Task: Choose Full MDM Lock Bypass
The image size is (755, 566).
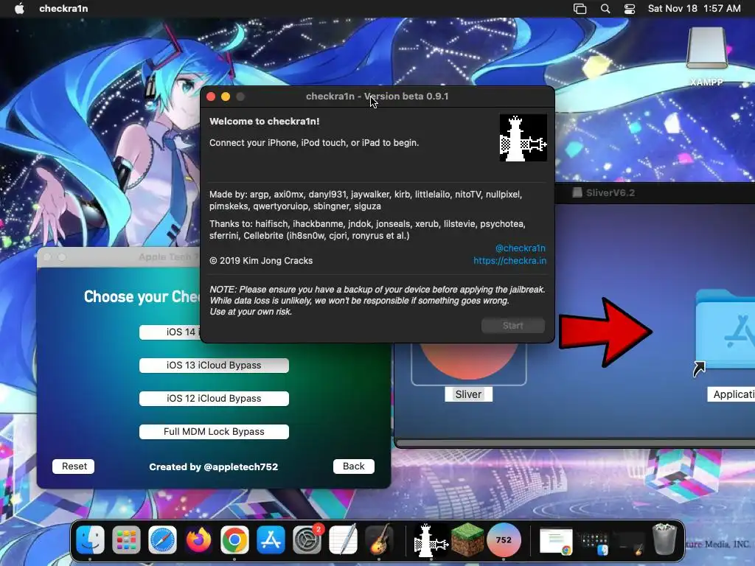Action: (x=214, y=432)
